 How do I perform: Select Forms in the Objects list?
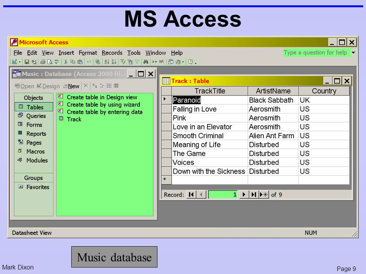coord(34,125)
